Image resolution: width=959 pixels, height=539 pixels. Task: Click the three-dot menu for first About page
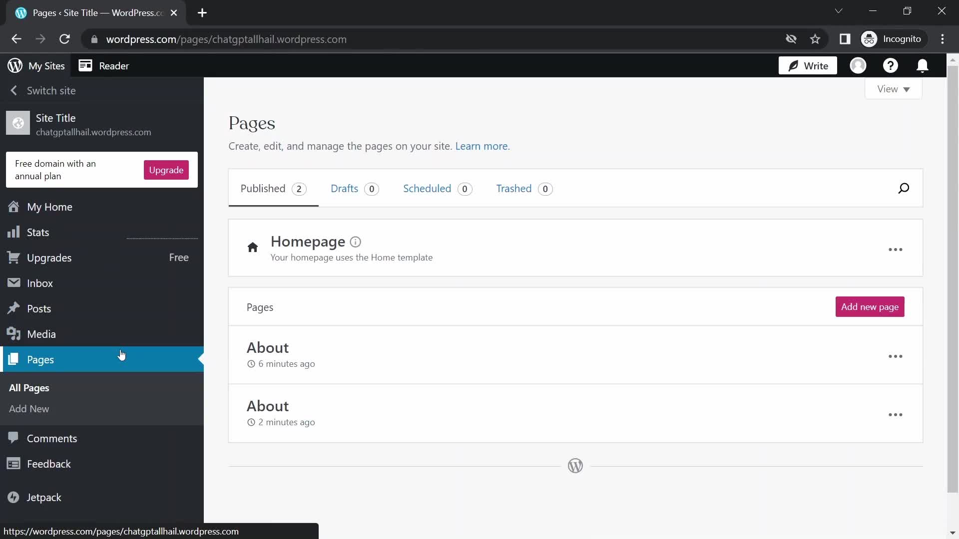coord(896,356)
